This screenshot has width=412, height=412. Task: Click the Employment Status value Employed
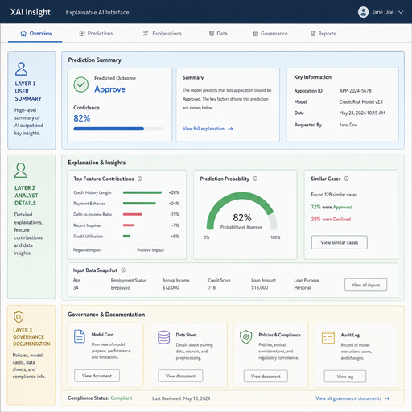121,288
